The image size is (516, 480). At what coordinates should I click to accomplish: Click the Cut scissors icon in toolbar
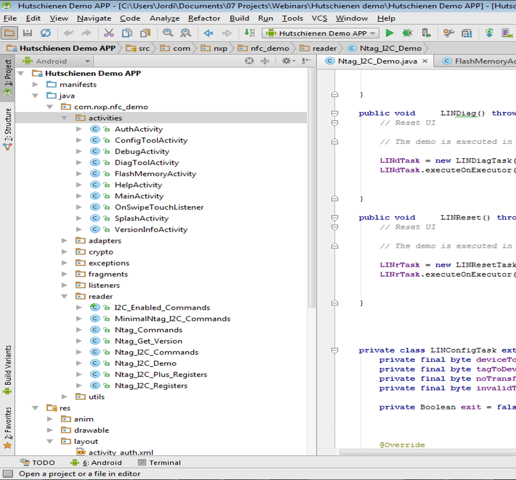click(x=109, y=33)
